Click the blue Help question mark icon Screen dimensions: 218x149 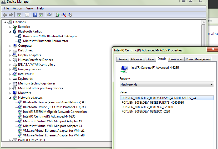(35, 15)
